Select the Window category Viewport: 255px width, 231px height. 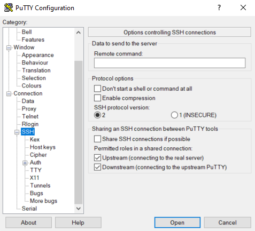pyautogui.click(x=24, y=47)
